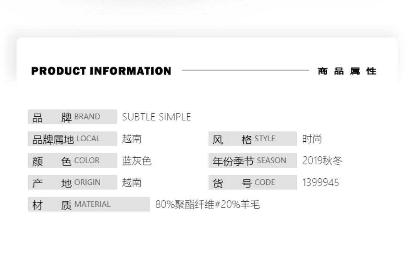The width and height of the screenshot is (417, 271).
Task: Select the 品牌 BRAND label cell
Action: (72, 117)
